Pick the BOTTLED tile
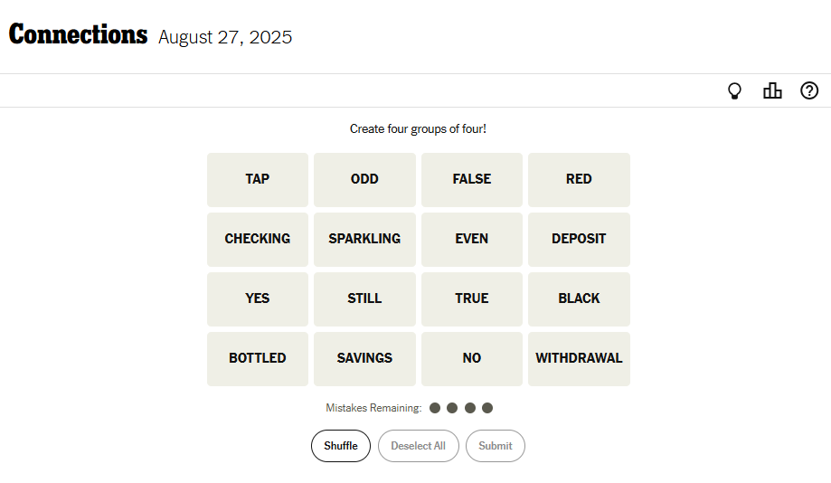 point(258,358)
